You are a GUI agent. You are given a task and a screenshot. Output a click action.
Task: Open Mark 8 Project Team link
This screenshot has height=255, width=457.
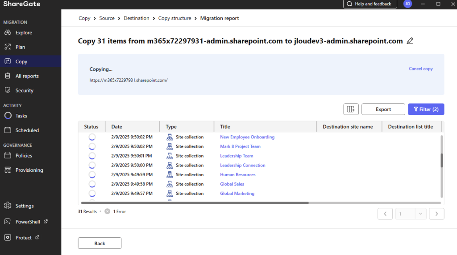tap(240, 146)
